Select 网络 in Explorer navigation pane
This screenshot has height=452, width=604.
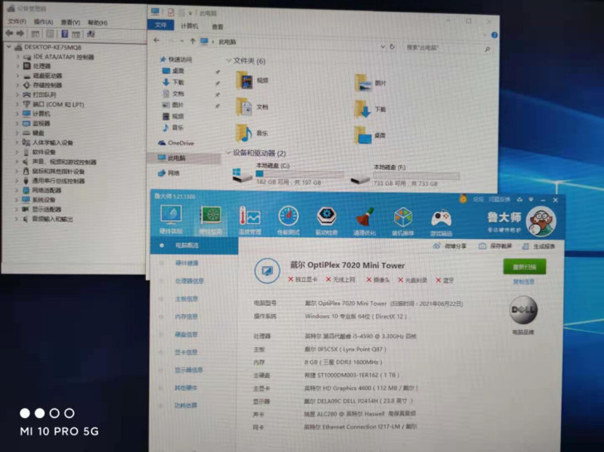(169, 173)
